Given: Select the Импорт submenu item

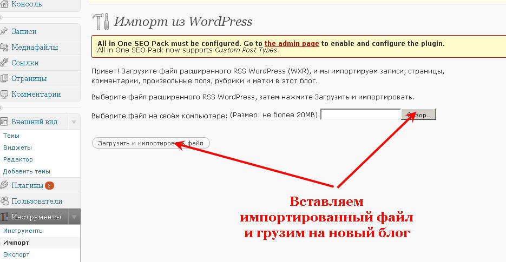Looking at the screenshot, I should [16, 243].
